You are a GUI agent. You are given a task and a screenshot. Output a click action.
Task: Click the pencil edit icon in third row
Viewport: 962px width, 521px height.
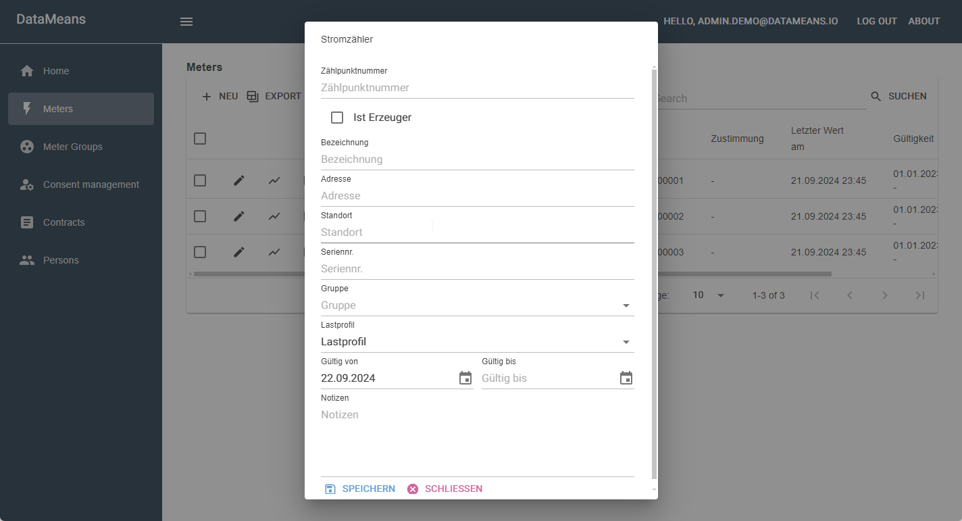239,252
